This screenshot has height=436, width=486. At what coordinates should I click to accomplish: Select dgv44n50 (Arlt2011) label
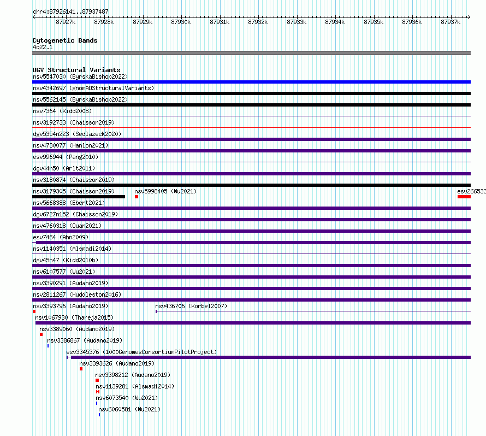pyautogui.click(x=64, y=168)
